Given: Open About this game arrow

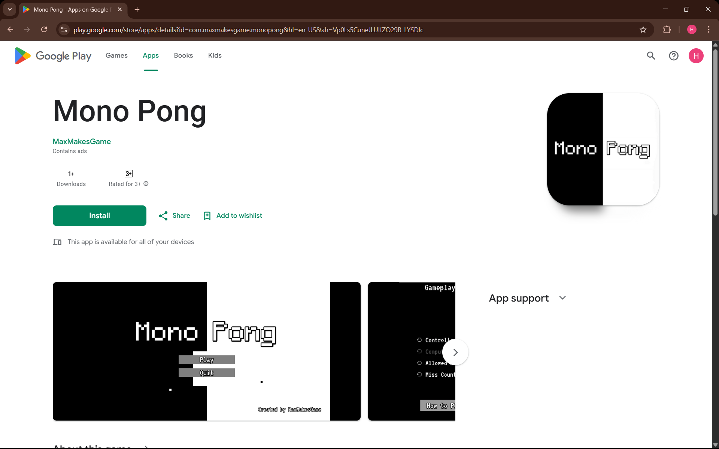Looking at the screenshot, I should [146, 447].
